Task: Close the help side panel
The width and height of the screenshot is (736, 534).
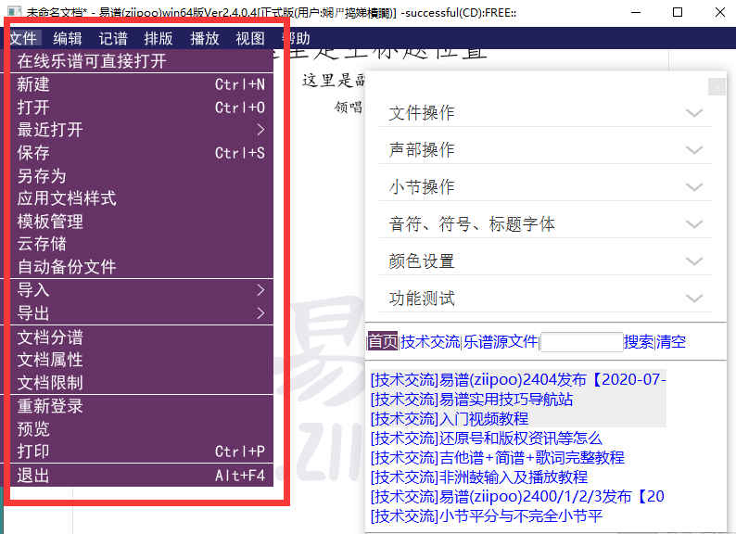Action: [x=717, y=86]
